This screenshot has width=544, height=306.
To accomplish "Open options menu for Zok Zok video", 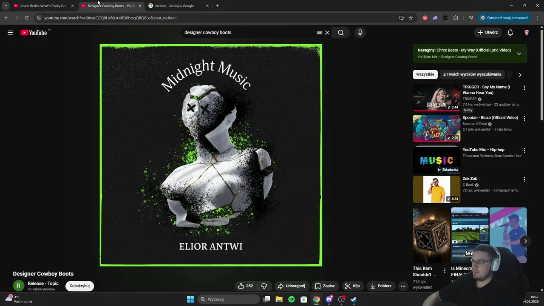I will click(x=524, y=179).
